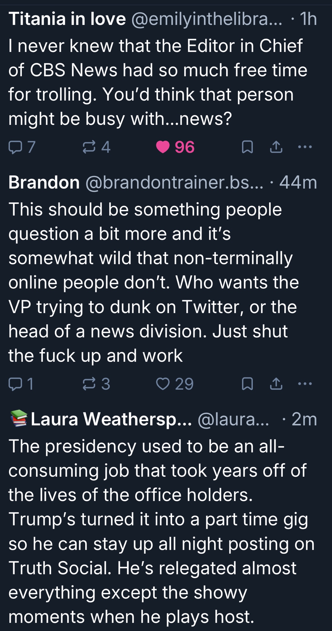This screenshot has width=332, height=631.
Task: Open more options on Brandon's post
Action: click(x=305, y=384)
